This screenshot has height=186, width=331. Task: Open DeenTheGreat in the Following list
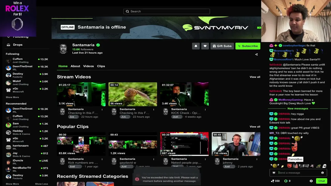27,68
